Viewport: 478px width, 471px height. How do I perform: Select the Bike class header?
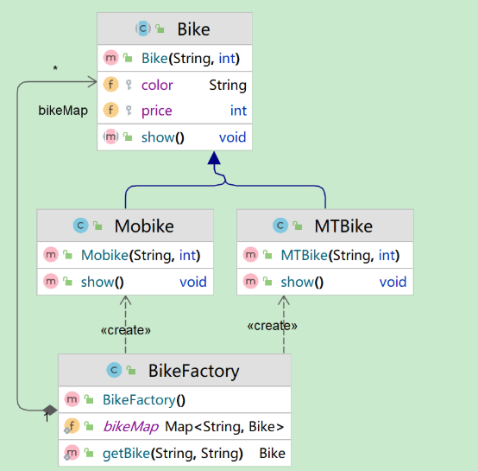tap(174, 29)
